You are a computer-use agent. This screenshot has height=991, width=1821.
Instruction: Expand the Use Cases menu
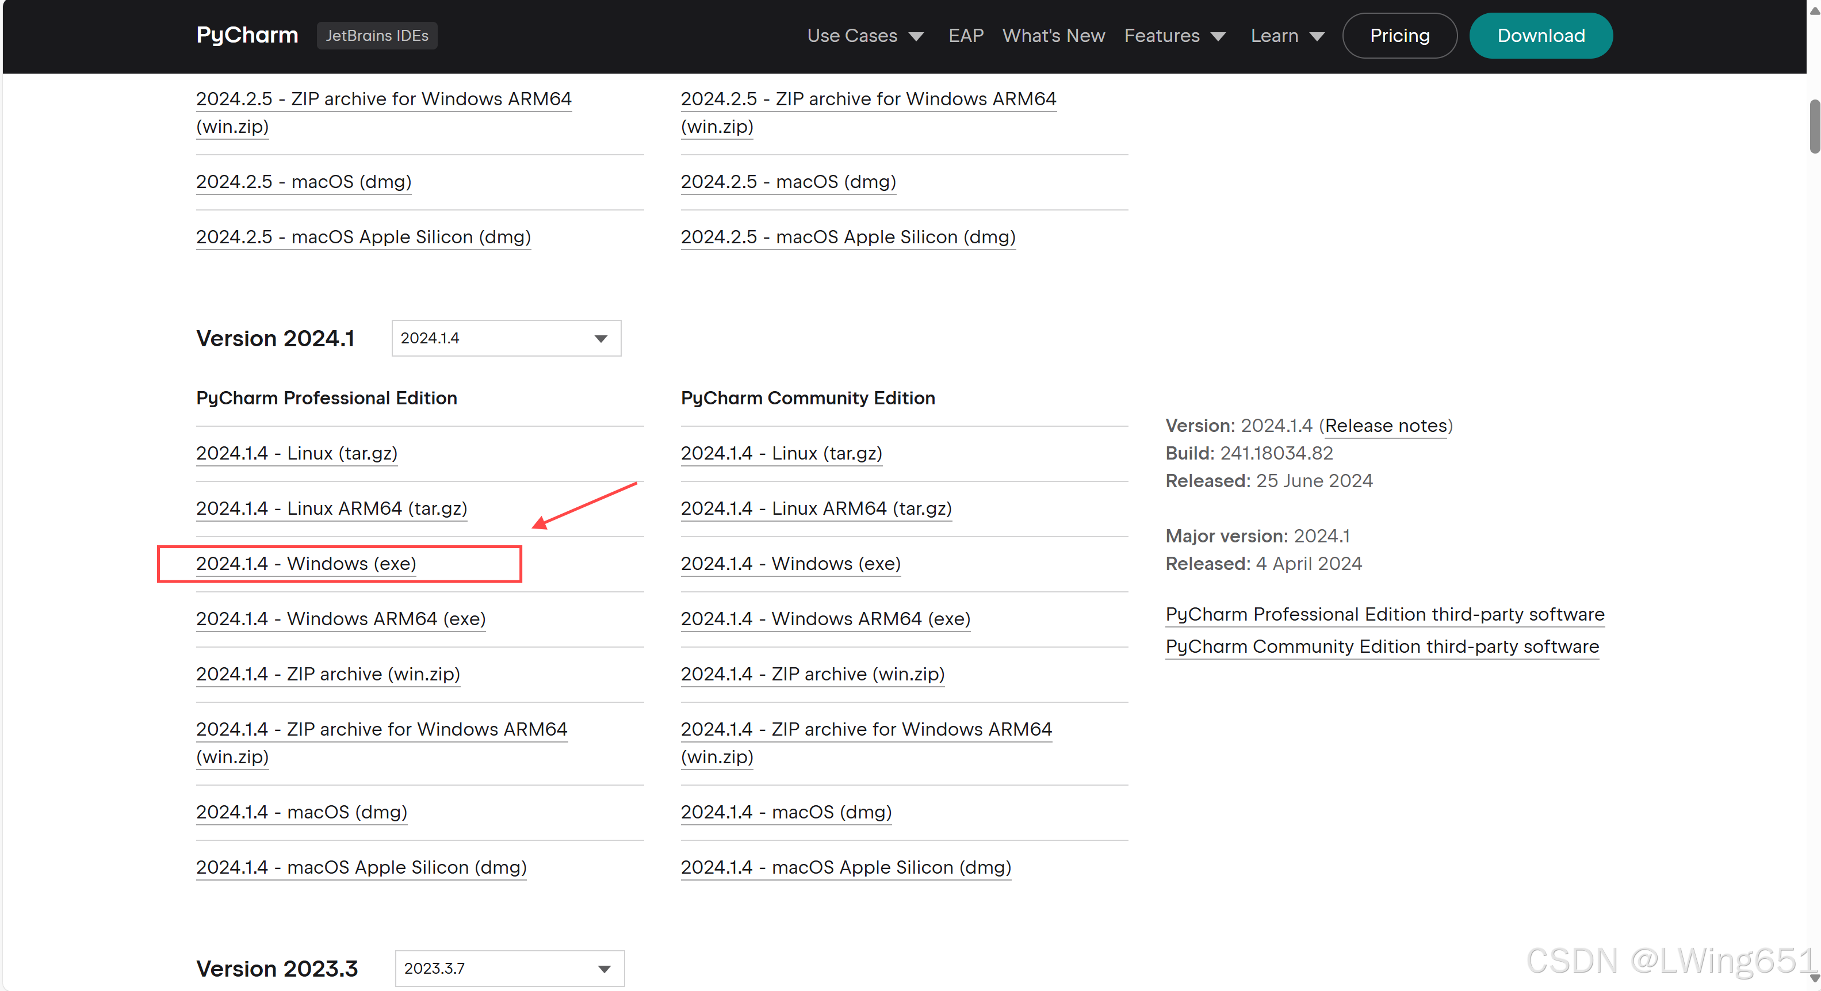[x=864, y=35]
